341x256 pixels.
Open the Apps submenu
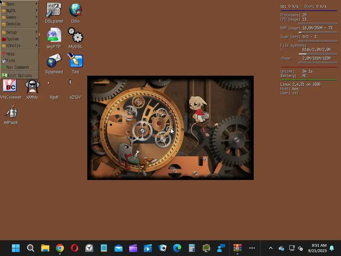tap(20, 4)
